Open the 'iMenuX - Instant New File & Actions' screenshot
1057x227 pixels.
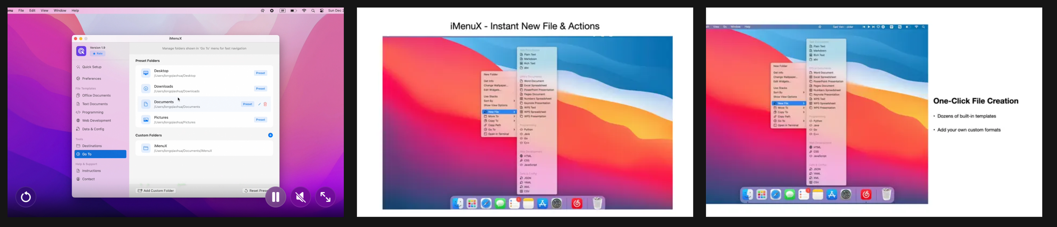pyautogui.click(x=525, y=112)
